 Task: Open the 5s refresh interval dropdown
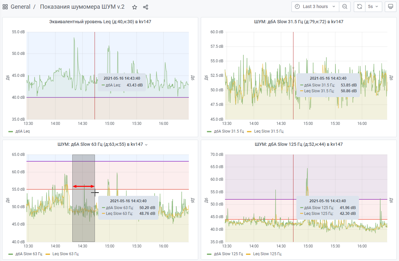(x=373, y=6)
